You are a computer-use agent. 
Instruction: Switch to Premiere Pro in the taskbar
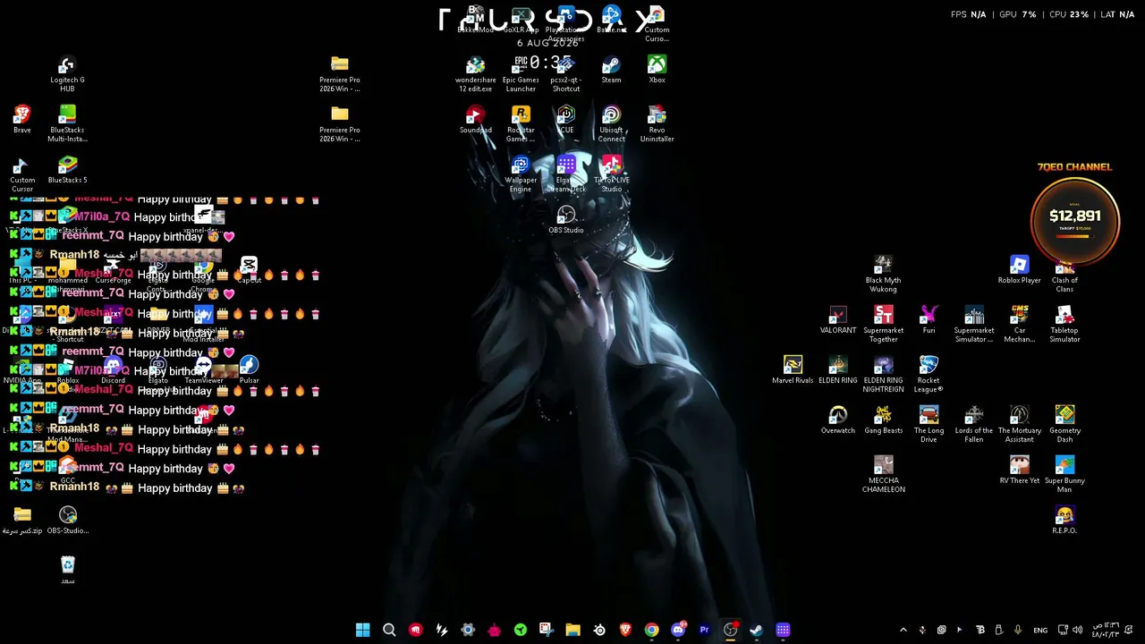(704, 630)
